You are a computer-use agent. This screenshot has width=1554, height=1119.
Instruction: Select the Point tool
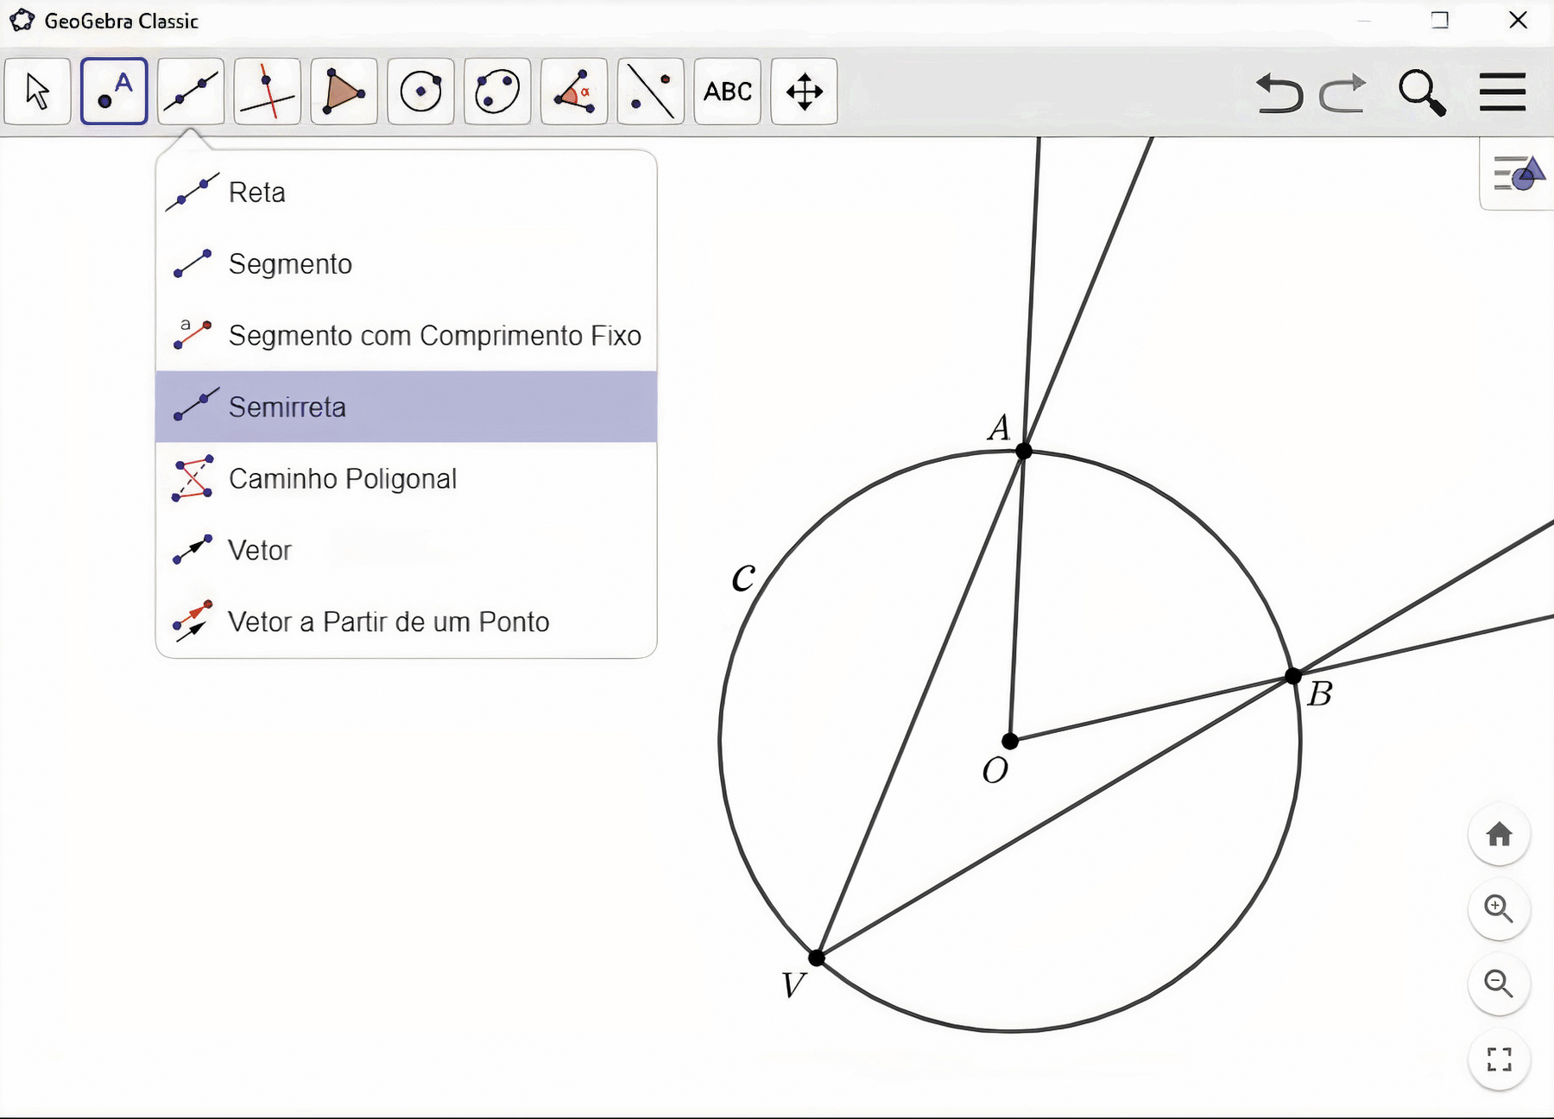pyautogui.click(x=114, y=92)
